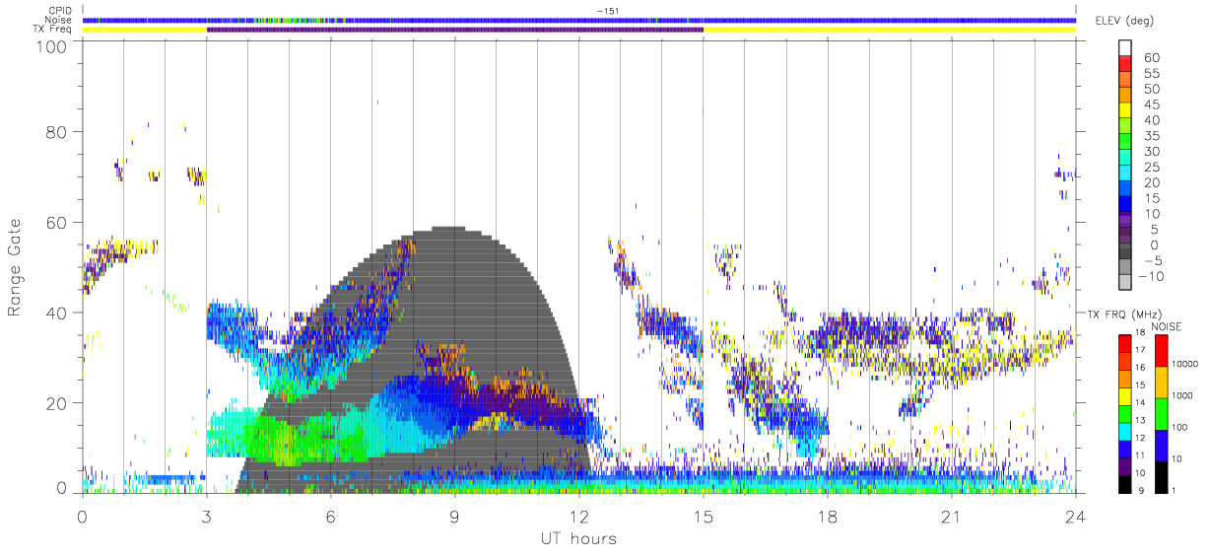Viewport: 1210px width, 559px height.
Task: Click the TX Freq row label
Action: (54, 30)
